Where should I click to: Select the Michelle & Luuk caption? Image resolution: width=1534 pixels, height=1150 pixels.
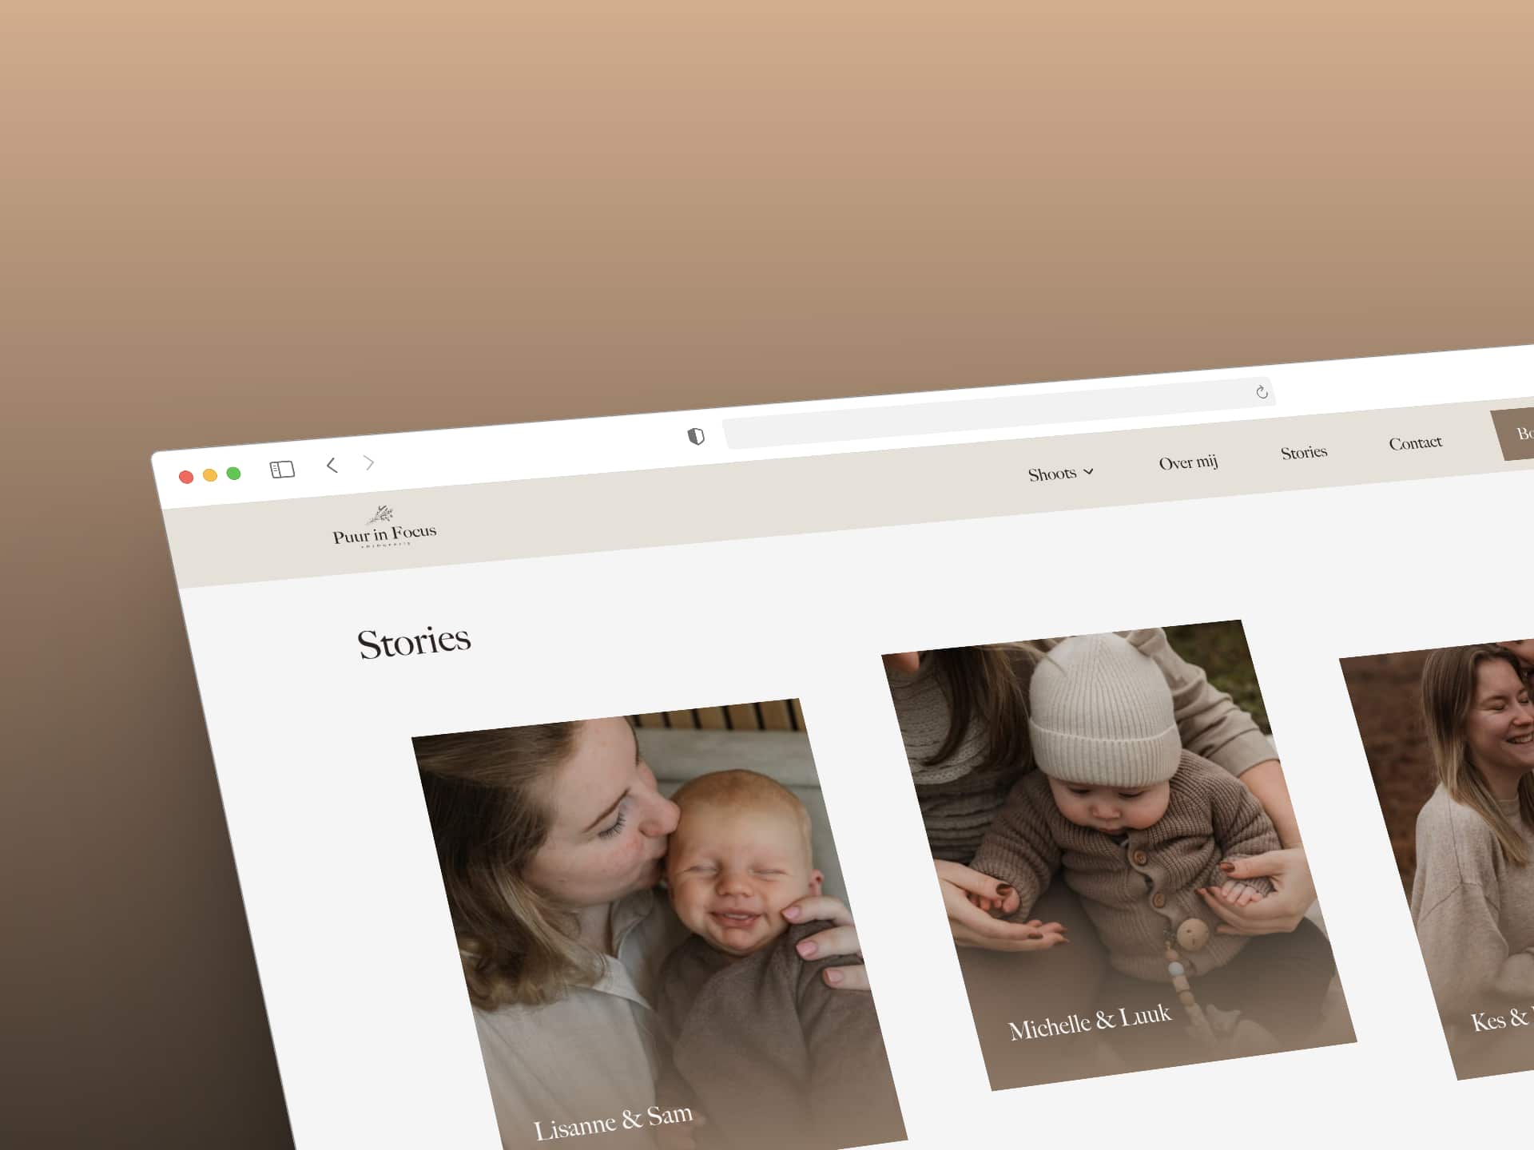pos(1090,1022)
